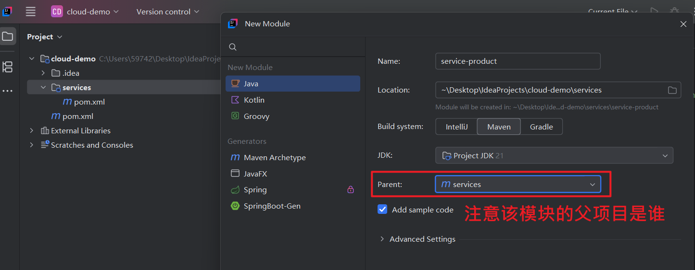
Task: Open the main hamburger menu
Action: (31, 12)
